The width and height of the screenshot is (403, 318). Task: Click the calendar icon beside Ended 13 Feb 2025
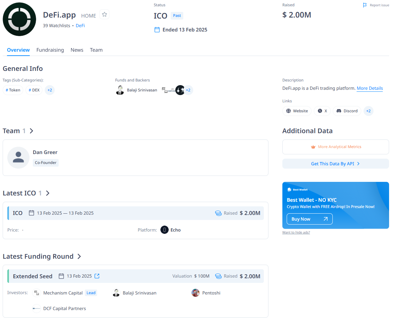click(157, 30)
